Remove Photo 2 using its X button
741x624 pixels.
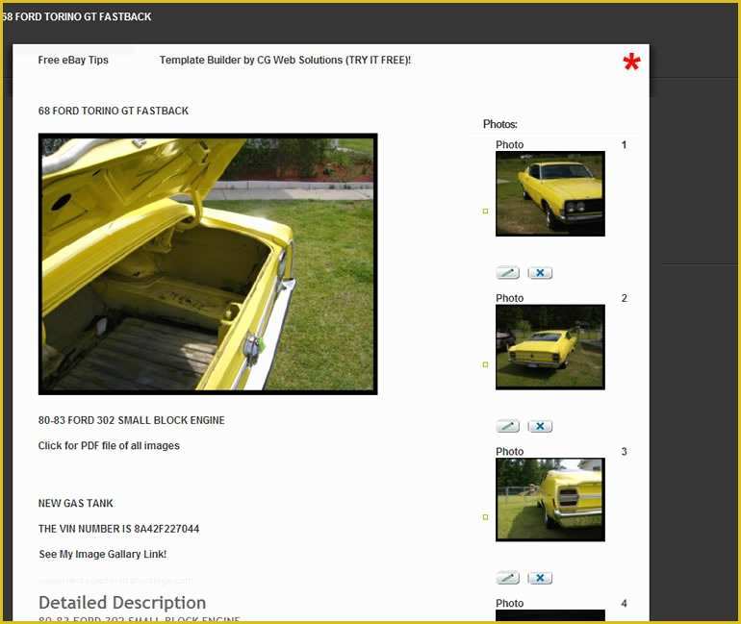click(540, 426)
